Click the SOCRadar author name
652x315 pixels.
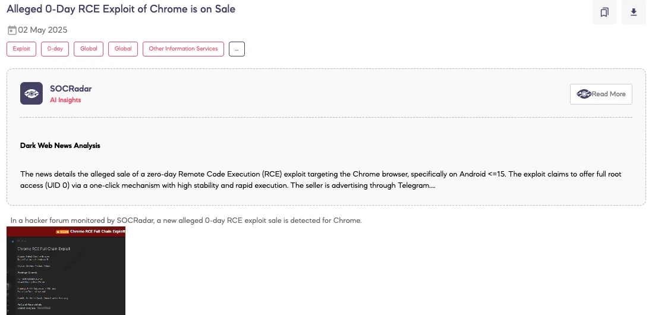[x=71, y=89]
